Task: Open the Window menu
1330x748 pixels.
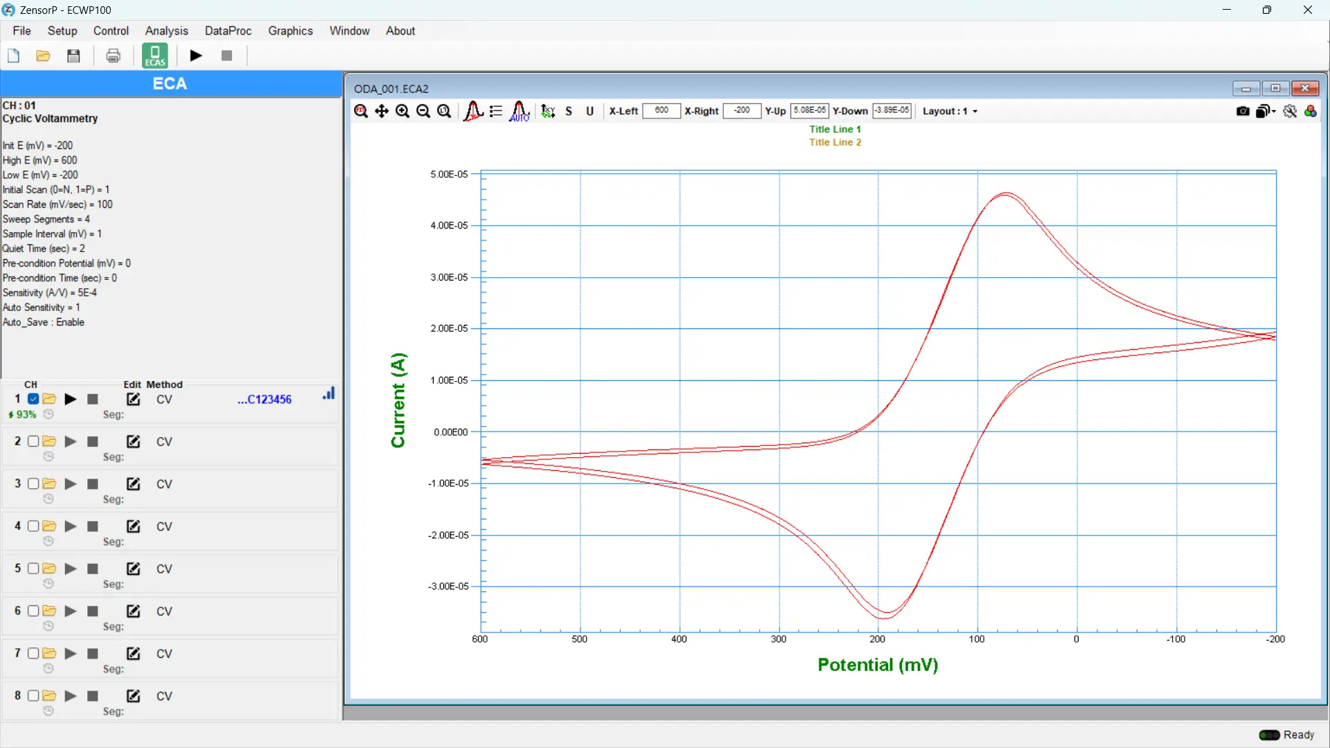Action: pos(349,30)
